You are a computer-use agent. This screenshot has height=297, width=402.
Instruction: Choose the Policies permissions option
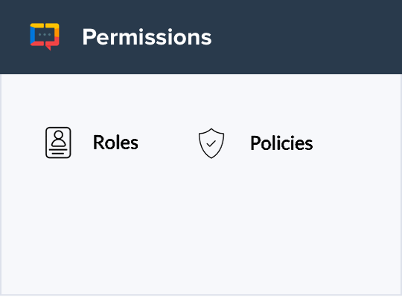pyautogui.click(x=255, y=143)
